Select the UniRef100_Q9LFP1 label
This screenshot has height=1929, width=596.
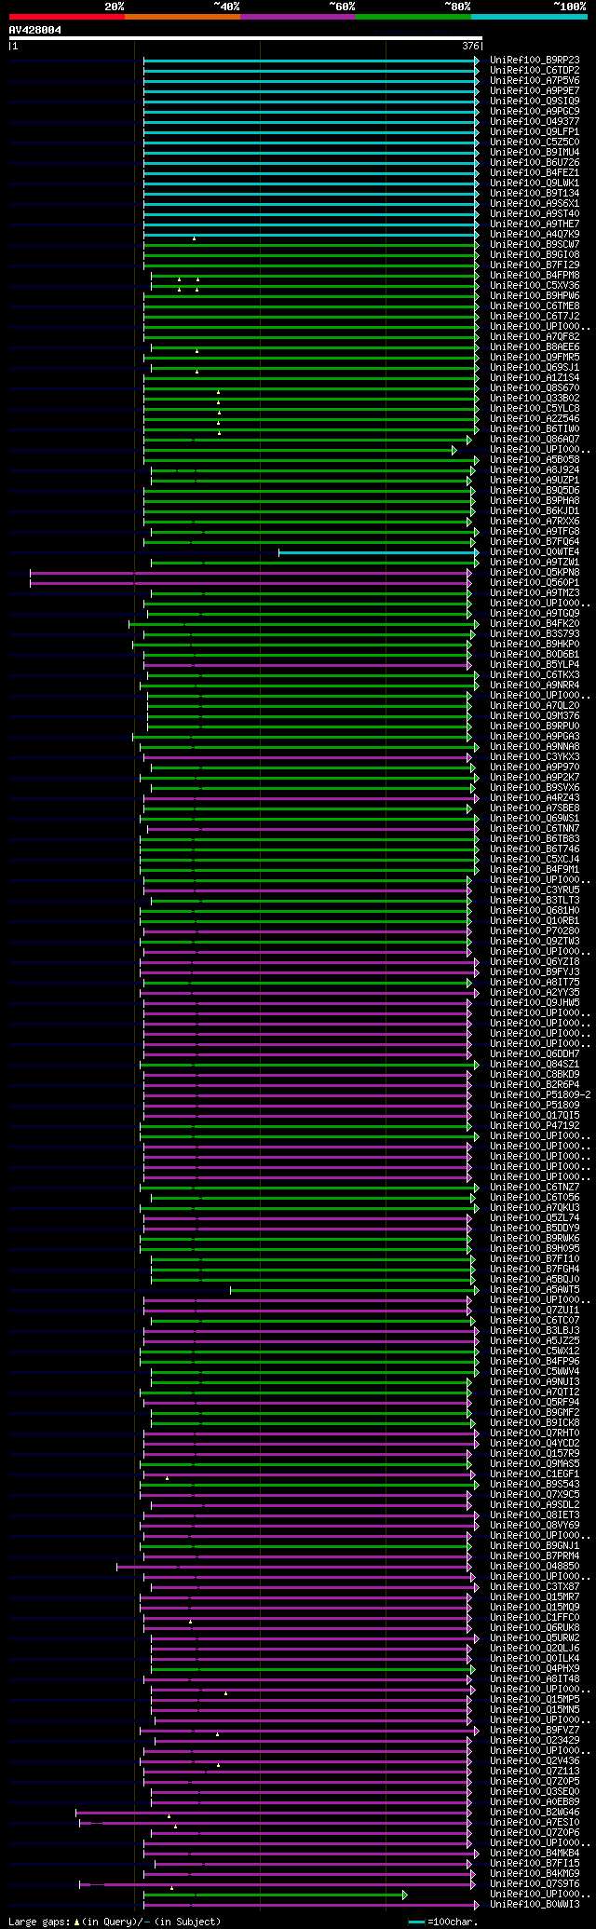coord(535,132)
